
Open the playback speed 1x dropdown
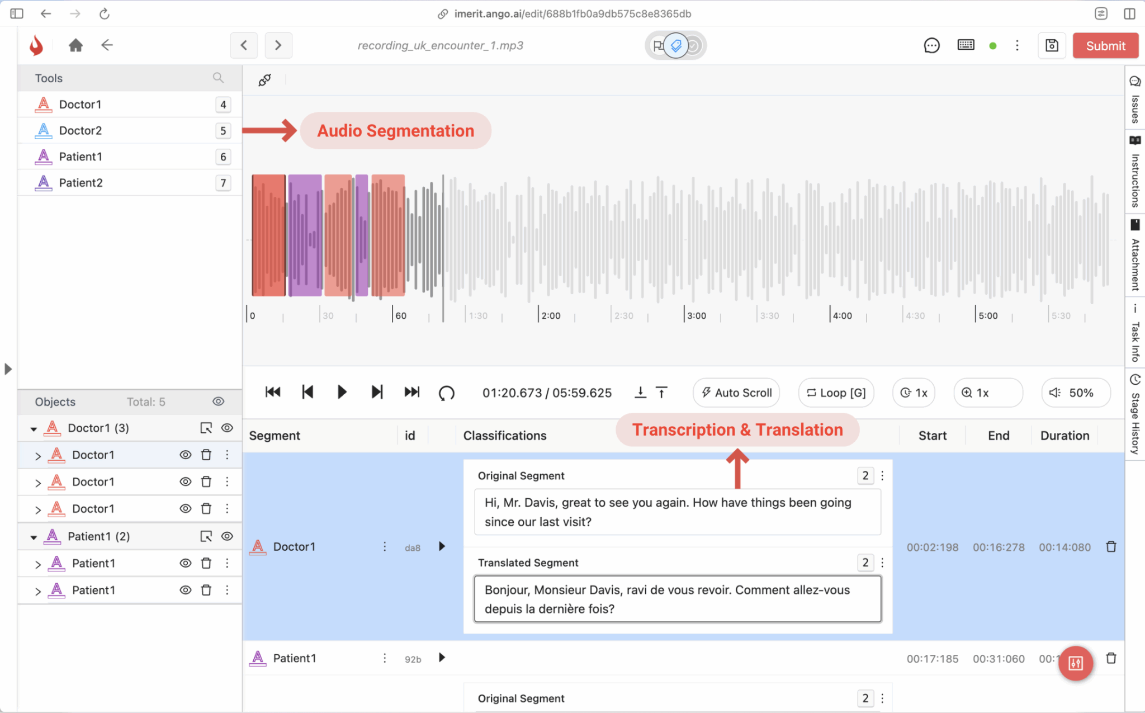(x=914, y=392)
